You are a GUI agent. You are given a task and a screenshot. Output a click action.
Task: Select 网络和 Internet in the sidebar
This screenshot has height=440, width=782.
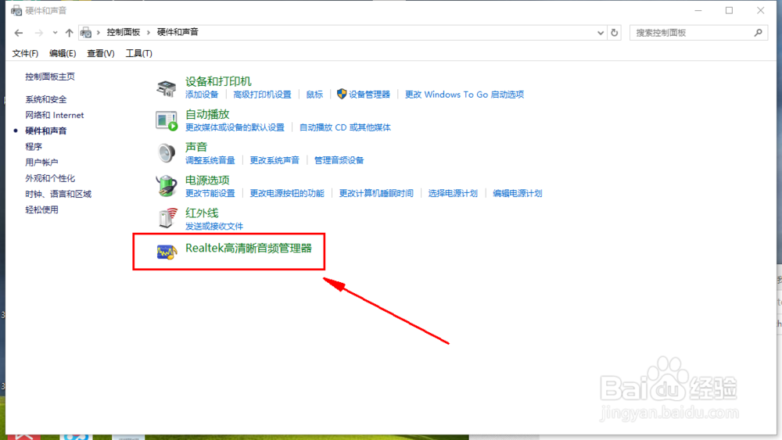[55, 115]
